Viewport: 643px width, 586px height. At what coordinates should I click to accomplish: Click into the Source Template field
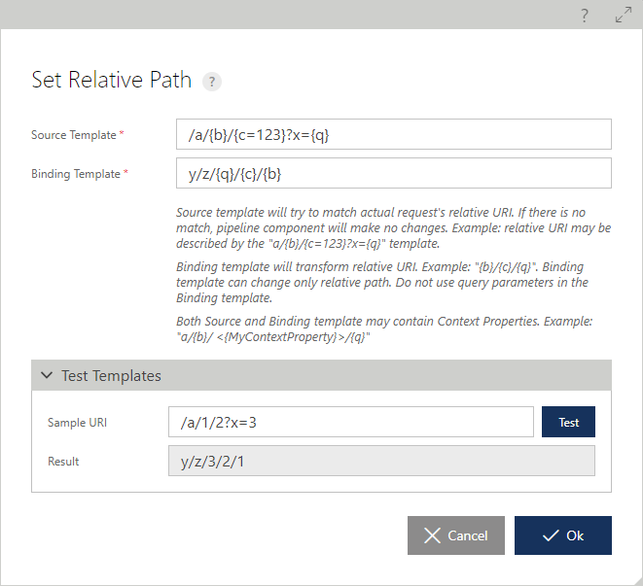394,134
